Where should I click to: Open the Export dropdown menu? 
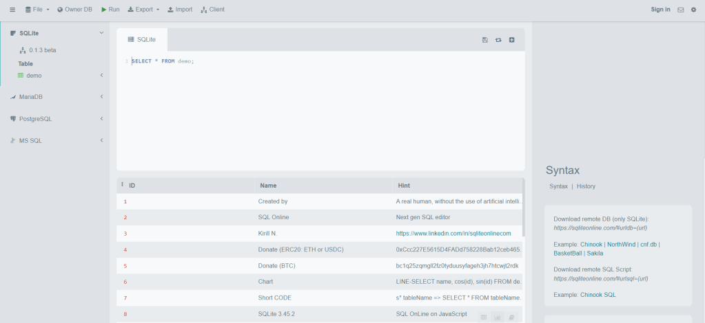[143, 10]
